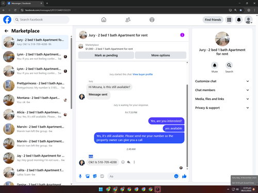Expand Media, files and links section
This screenshot has width=258, height=193.
coord(222,99)
